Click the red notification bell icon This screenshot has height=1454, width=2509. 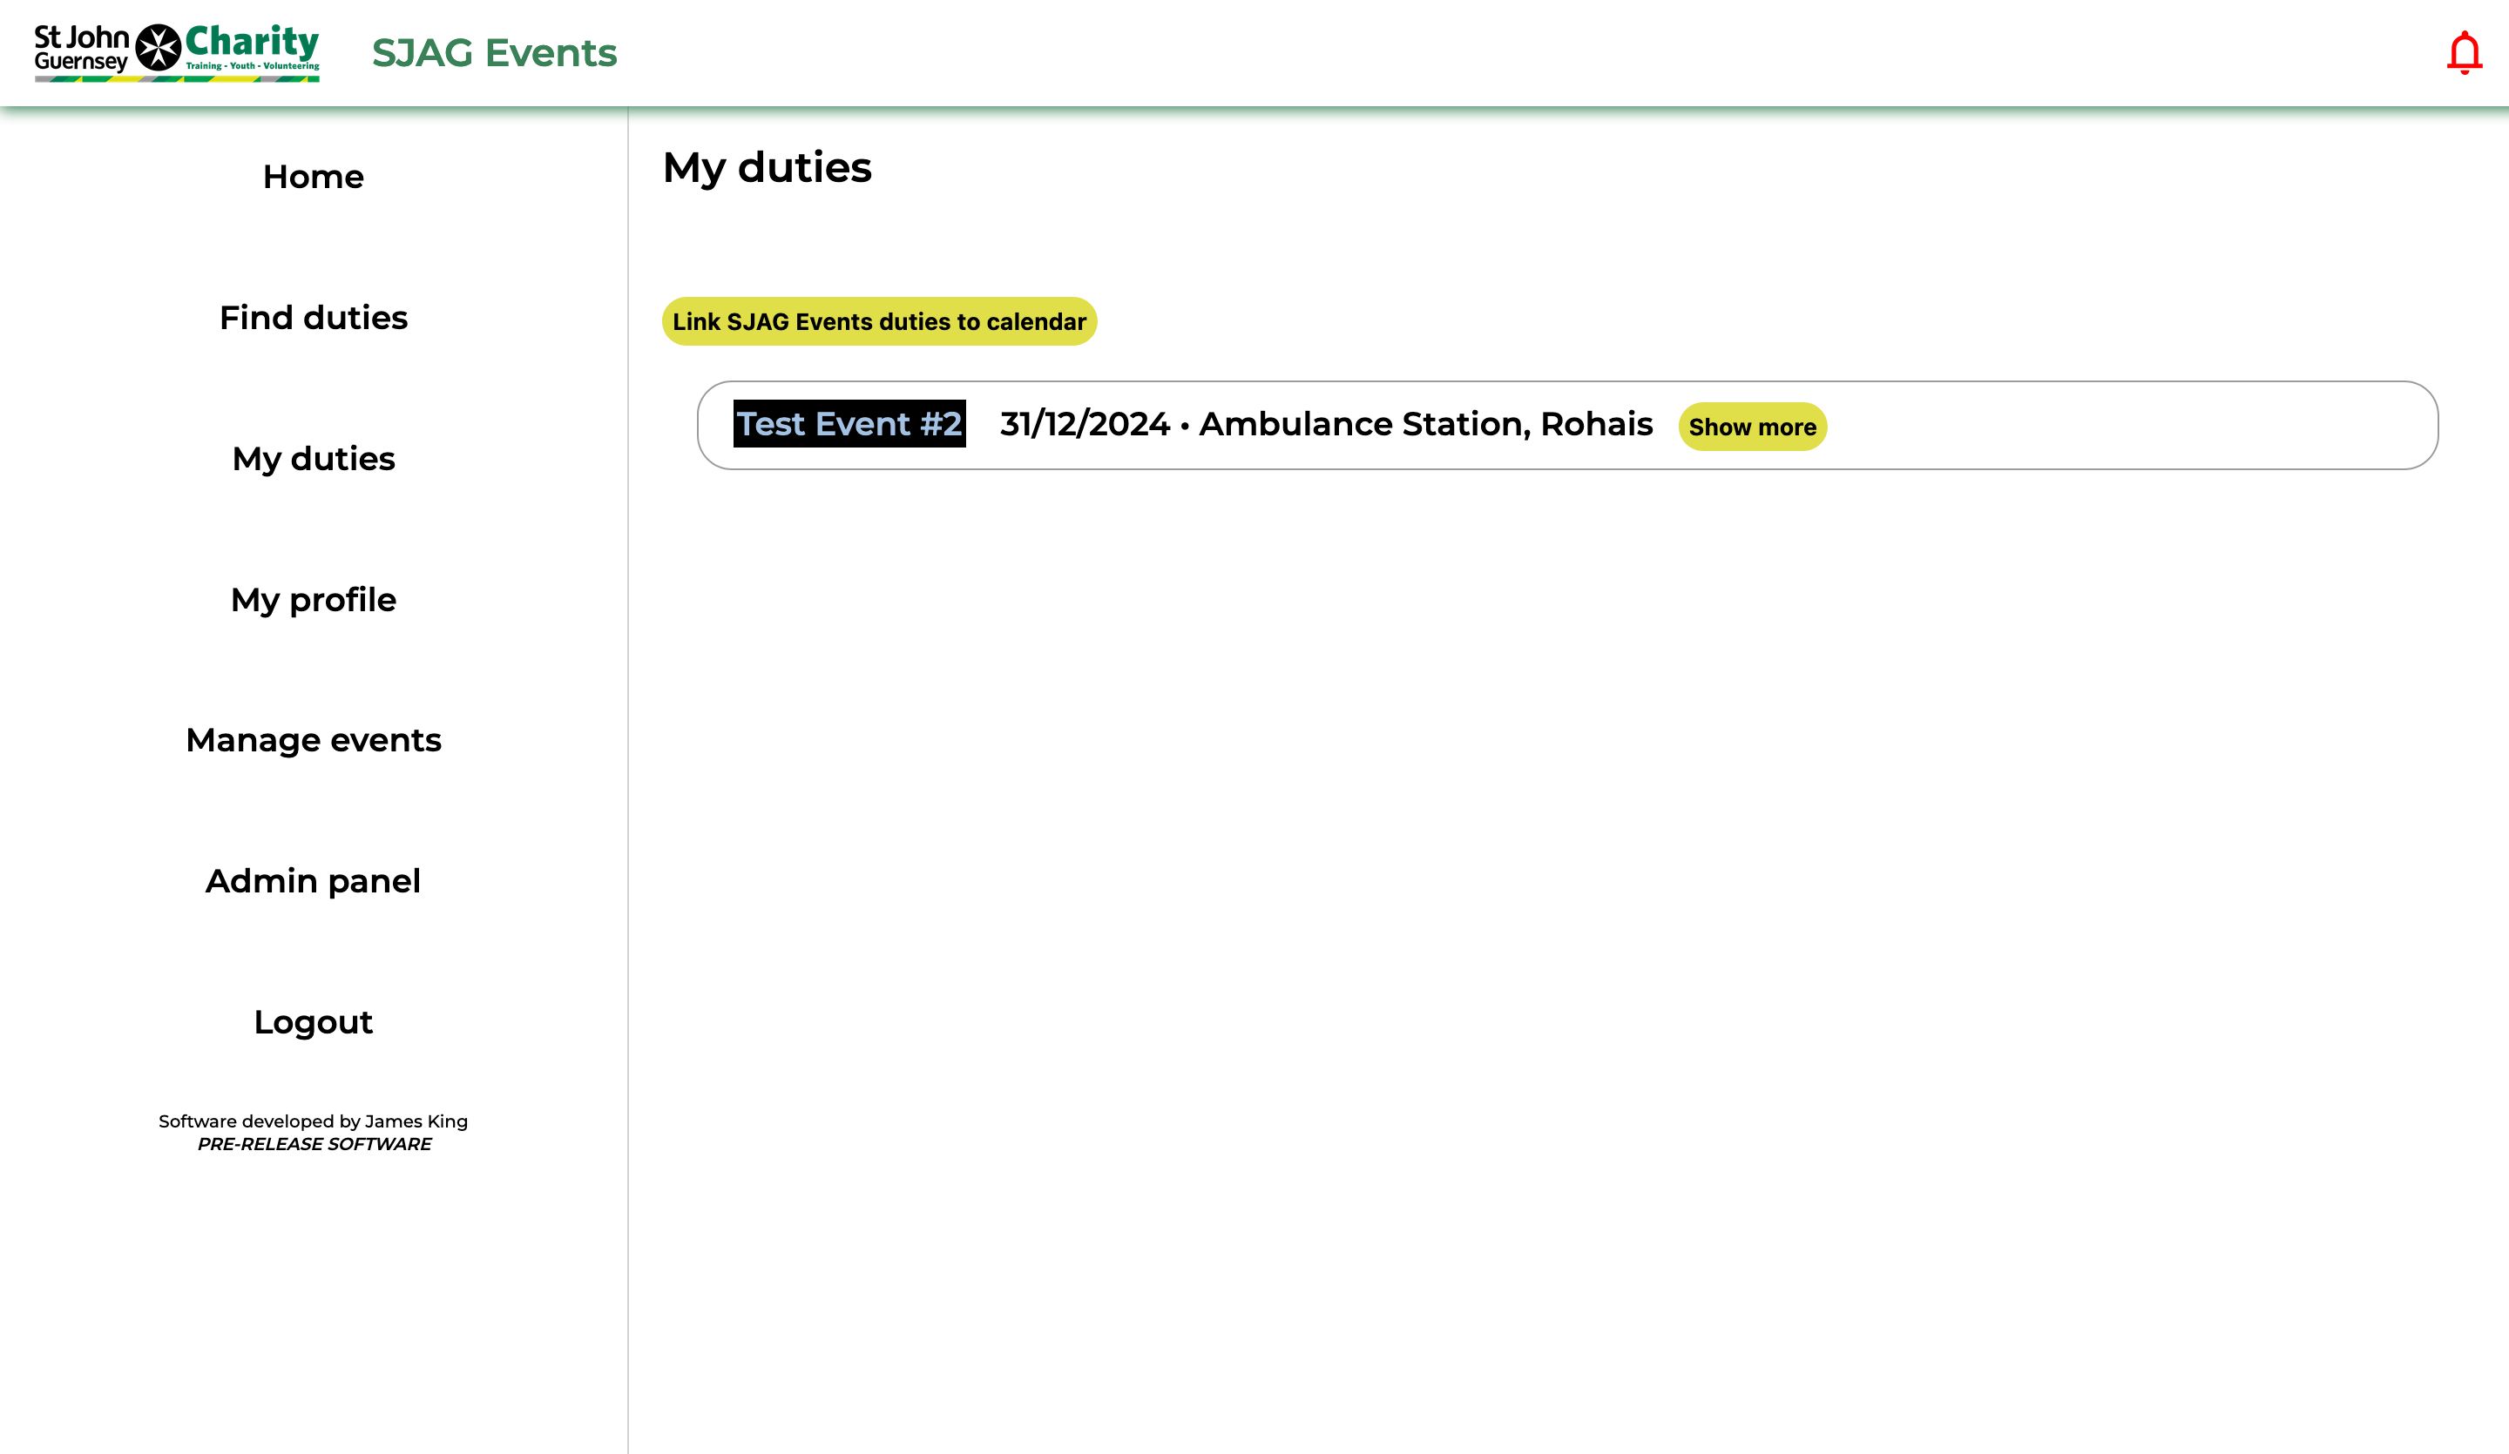tap(2463, 53)
